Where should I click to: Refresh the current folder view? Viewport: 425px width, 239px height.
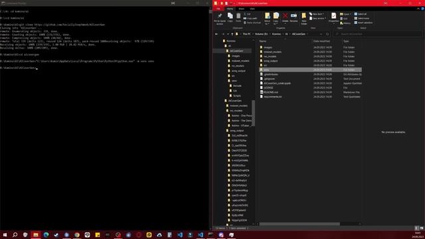point(327,34)
